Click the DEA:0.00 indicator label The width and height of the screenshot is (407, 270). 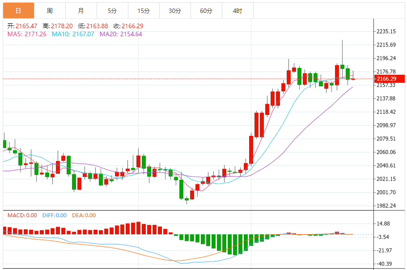(x=84, y=215)
